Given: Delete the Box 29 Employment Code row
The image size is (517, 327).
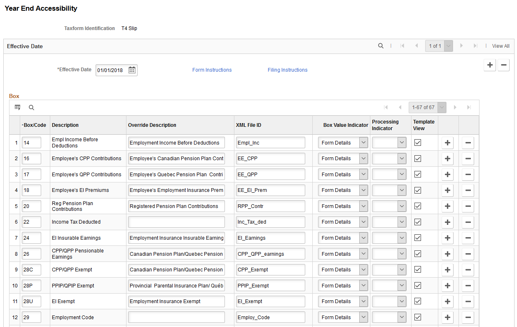Looking at the screenshot, I should click(468, 318).
